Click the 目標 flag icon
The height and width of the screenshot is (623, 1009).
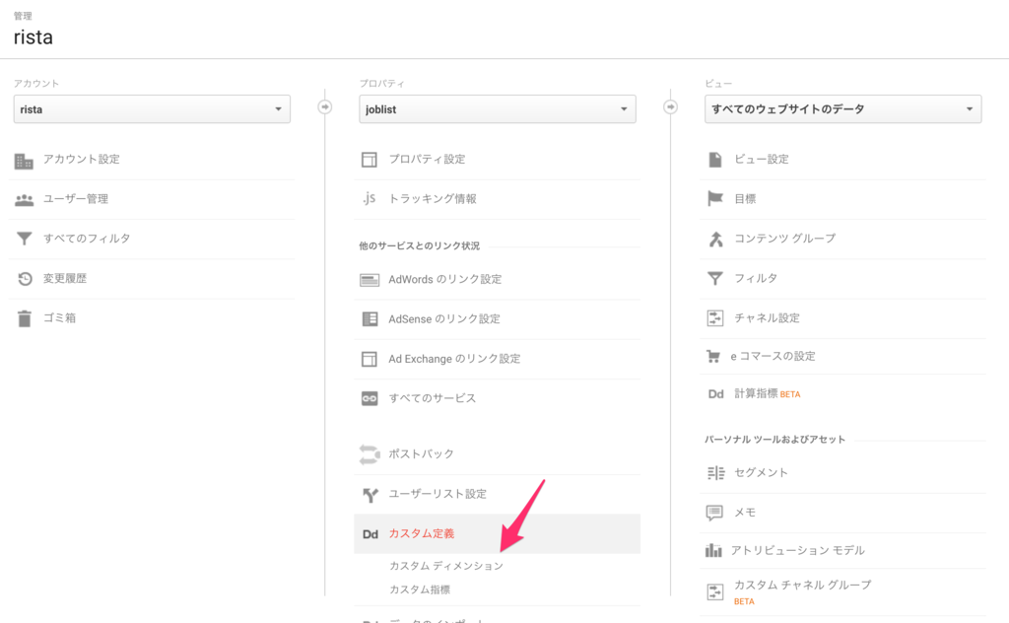[x=715, y=199]
